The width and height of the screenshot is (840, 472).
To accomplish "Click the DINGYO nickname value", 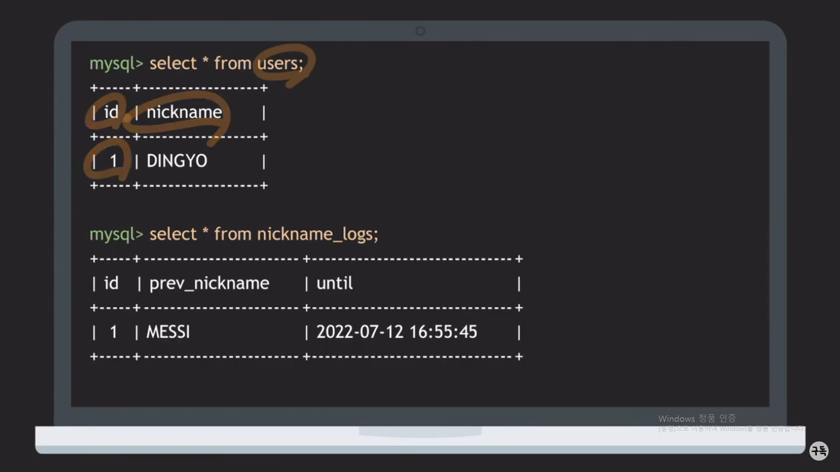I will click(177, 161).
